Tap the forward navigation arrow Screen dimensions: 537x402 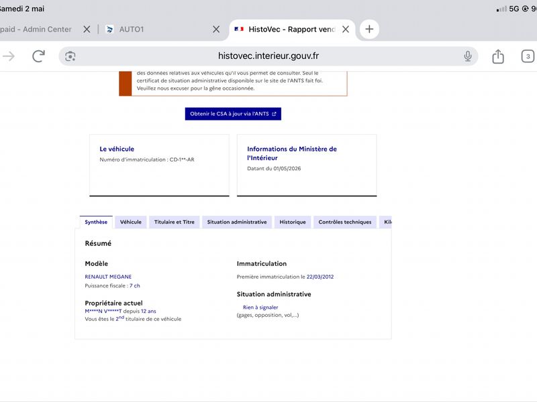pyautogui.click(x=9, y=56)
